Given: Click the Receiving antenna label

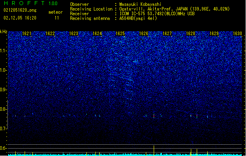Looking at the screenshot, I should (90, 18).
